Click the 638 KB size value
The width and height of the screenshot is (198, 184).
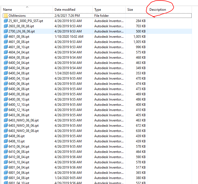pos(141,131)
